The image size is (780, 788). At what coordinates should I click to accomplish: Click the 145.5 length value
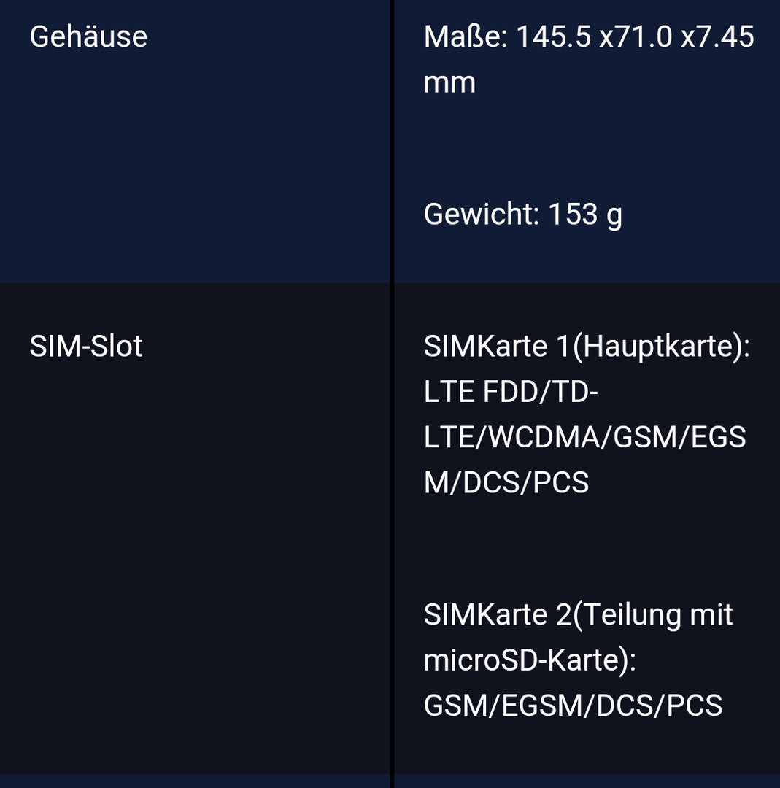tap(553, 36)
